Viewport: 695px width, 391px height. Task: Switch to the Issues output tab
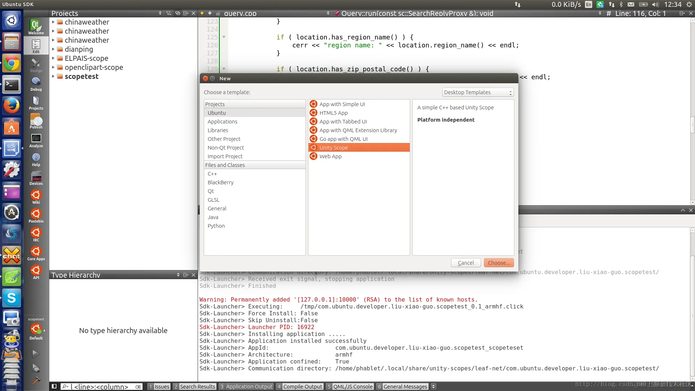(x=159, y=386)
